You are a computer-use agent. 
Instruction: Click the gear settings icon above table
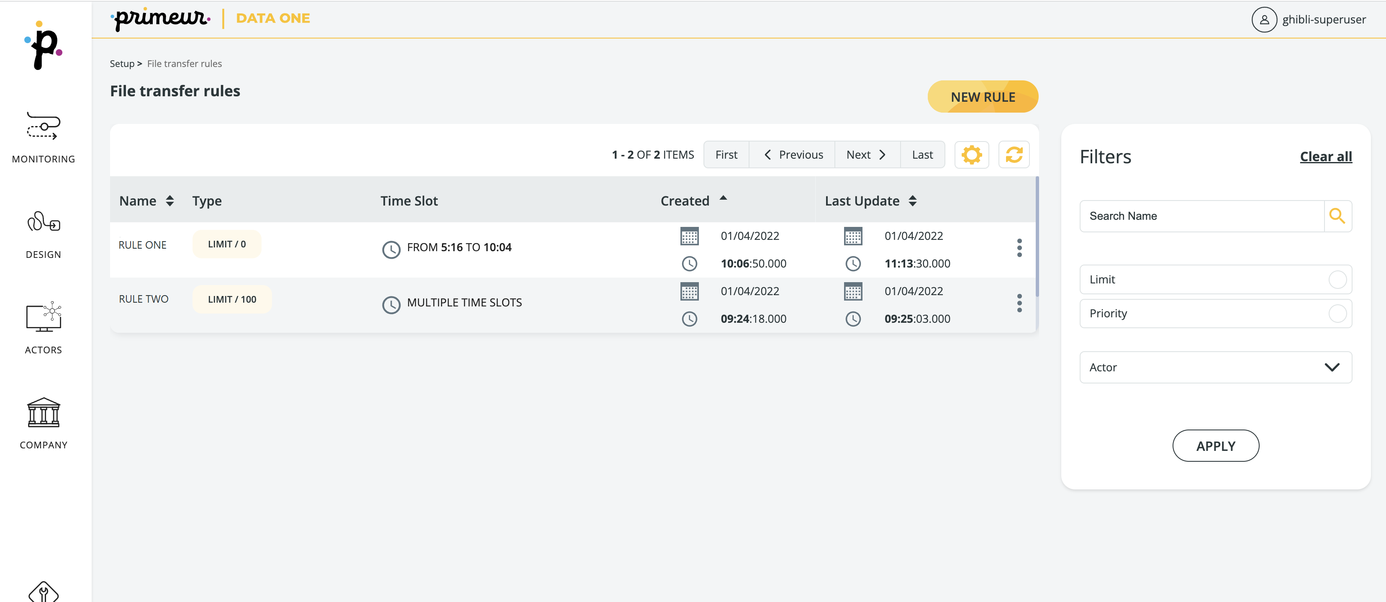(x=971, y=155)
